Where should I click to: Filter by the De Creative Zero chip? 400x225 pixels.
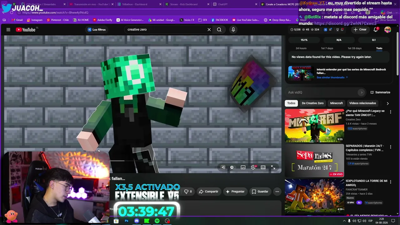[x=312, y=103]
